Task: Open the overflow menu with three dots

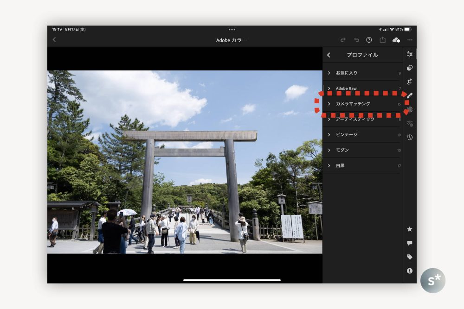Action: [x=410, y=40]
